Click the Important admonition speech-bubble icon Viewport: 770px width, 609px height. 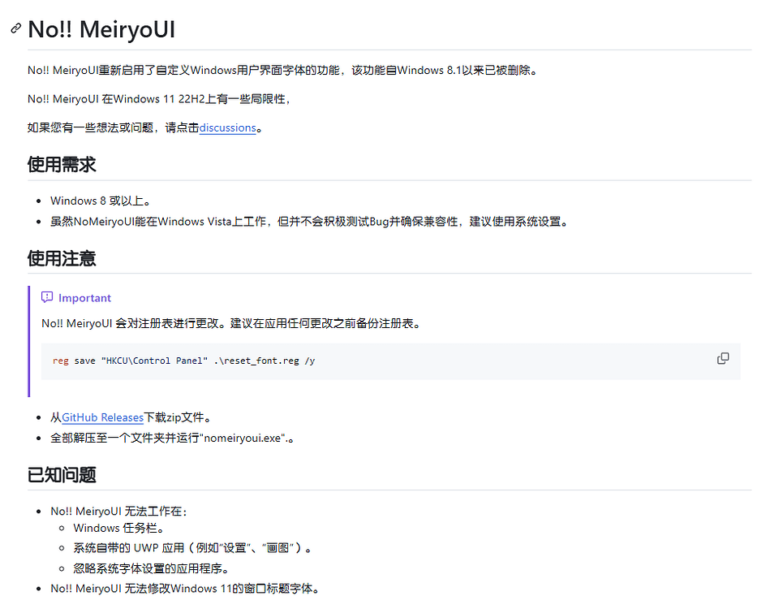46,297
